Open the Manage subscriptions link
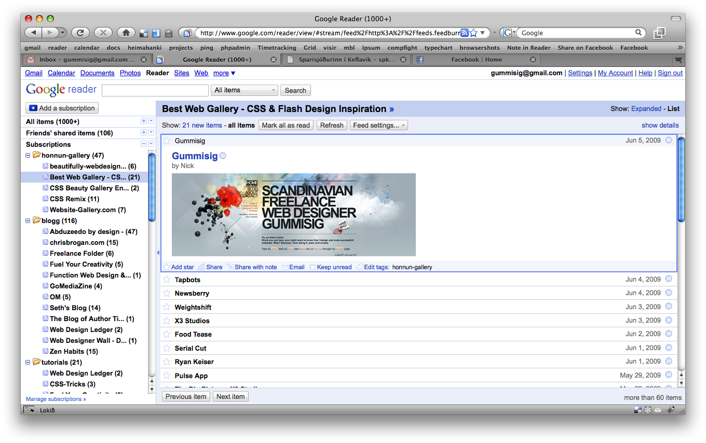 [56, 399]
